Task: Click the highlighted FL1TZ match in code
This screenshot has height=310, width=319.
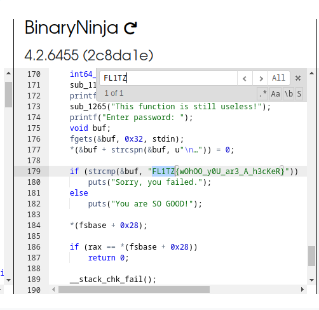Action: coord(163,172)
